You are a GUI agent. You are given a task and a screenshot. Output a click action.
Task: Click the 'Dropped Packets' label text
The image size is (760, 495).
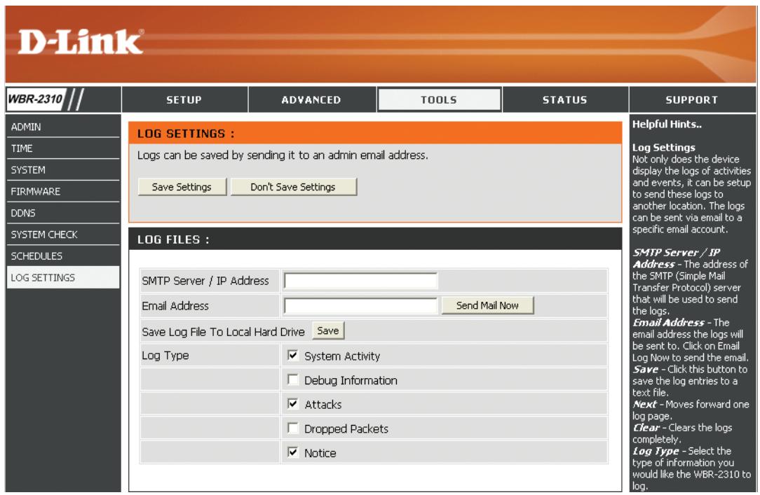(x=346, y=428)
